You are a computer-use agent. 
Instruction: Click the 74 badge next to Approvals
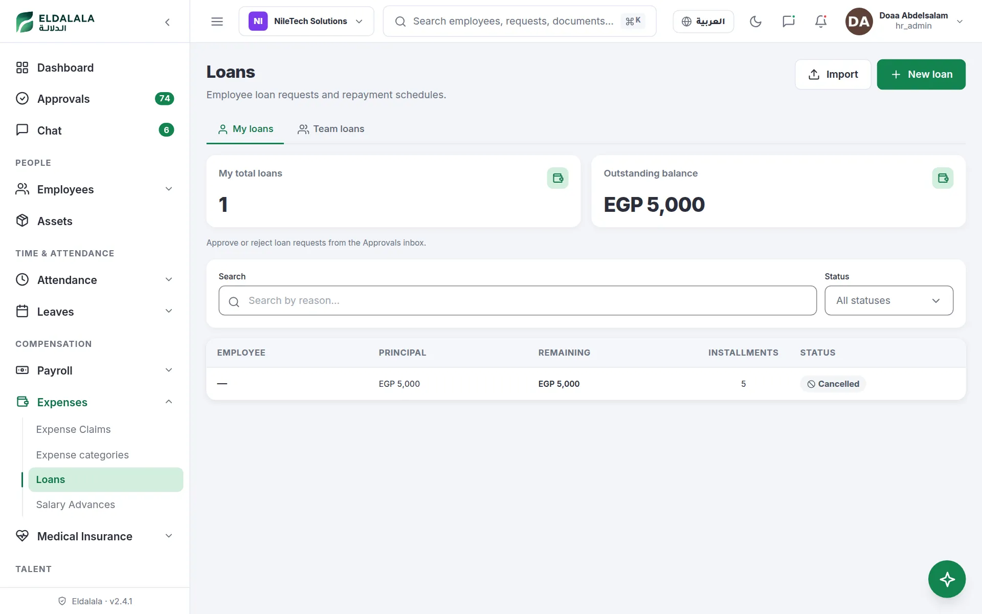coord(164,99)
